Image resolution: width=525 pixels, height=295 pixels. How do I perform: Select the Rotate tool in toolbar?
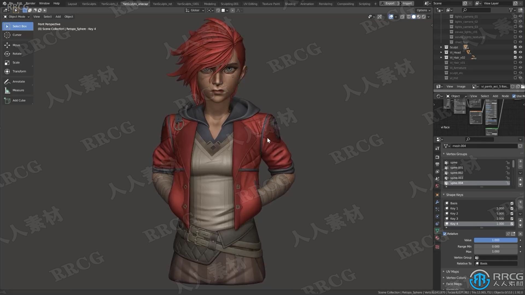17,53
